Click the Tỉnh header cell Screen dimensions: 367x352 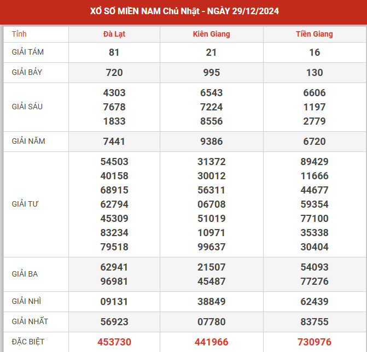click(19, 34)
